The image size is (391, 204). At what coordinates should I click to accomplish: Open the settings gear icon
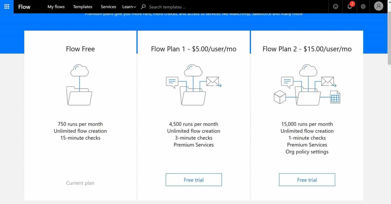pos(363,6)
